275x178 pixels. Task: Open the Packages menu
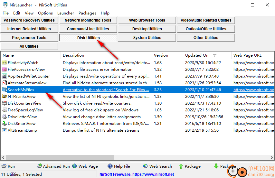tap(87, 13)
